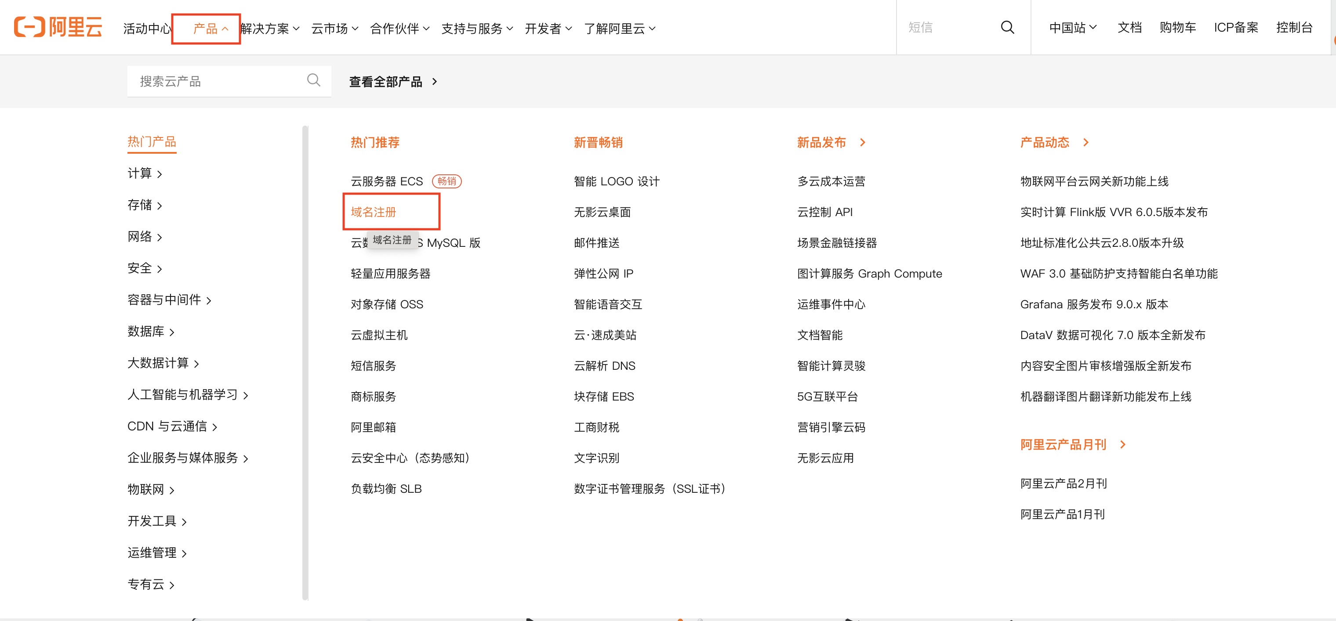
Task: Expand the 云市场 dropdown
Action: (x=334, y=29)
